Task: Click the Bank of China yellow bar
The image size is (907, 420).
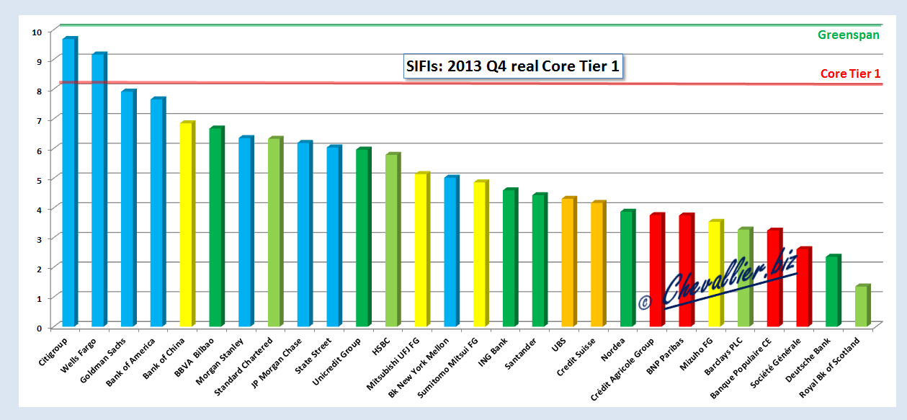Action: pyautogui.click(x=187, y=224)
